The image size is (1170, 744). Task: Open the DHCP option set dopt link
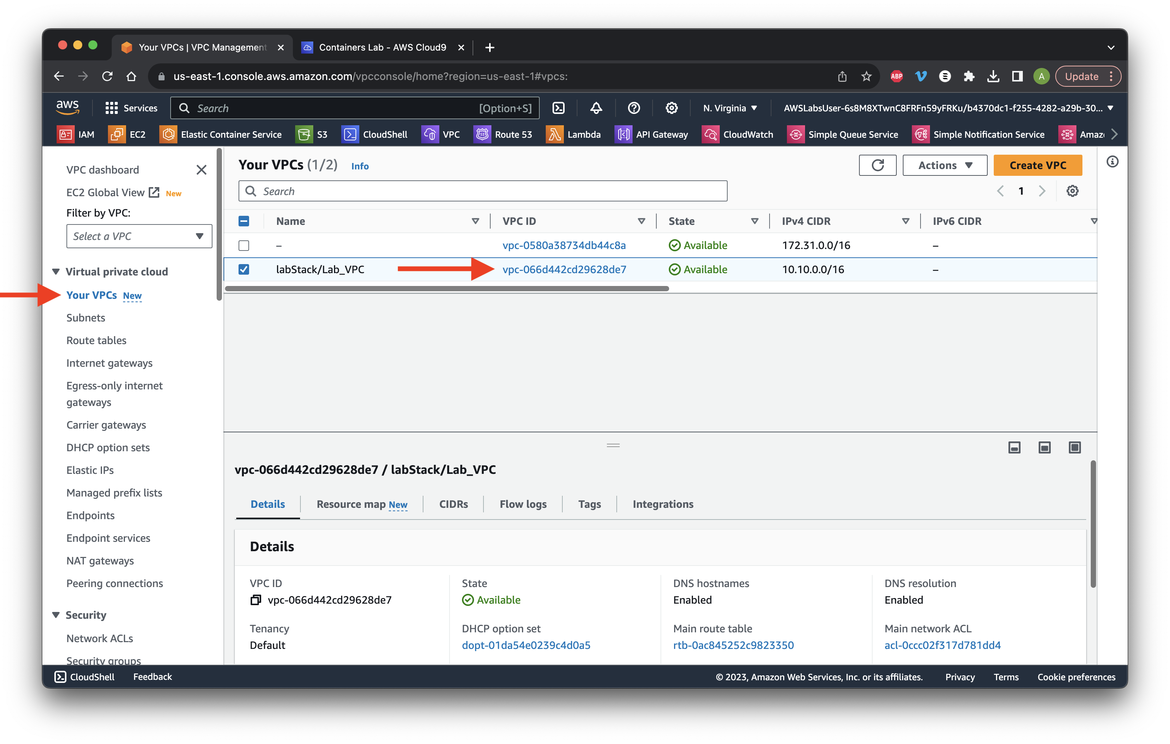[x=526, y=645]
